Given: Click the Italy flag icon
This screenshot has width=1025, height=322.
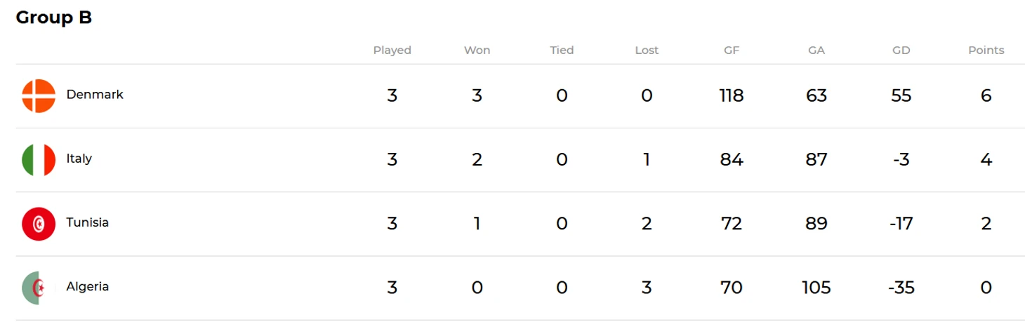Looking at the screenshot, I should 39,160.
